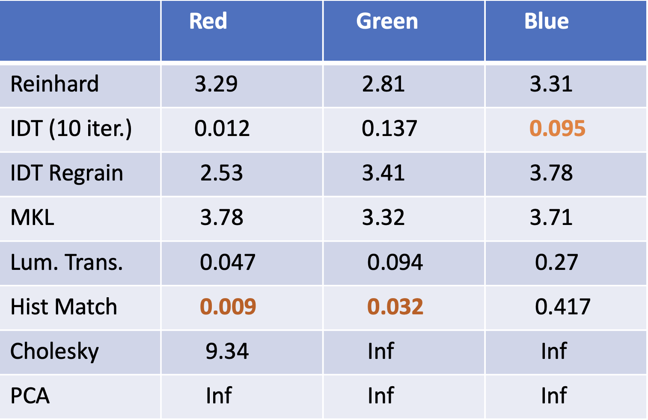Image resolution: width=648 pixels, height=420 pixels.
Task: Click the IDT (10 iter.) row label
Action: click(71, 129)
